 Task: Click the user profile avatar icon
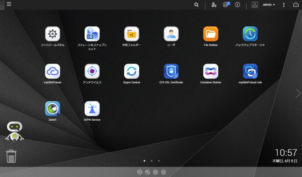tap(255, 5)
